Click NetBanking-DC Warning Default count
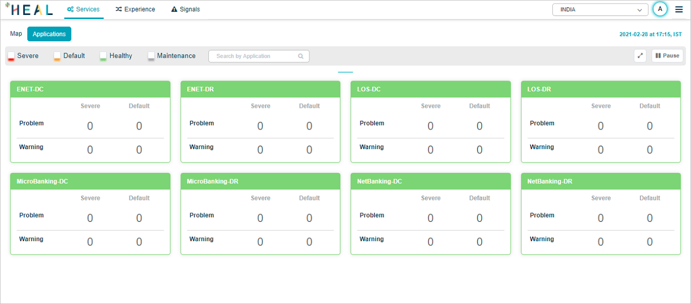The width and height of the screenshot is (691, 304). 480,242
